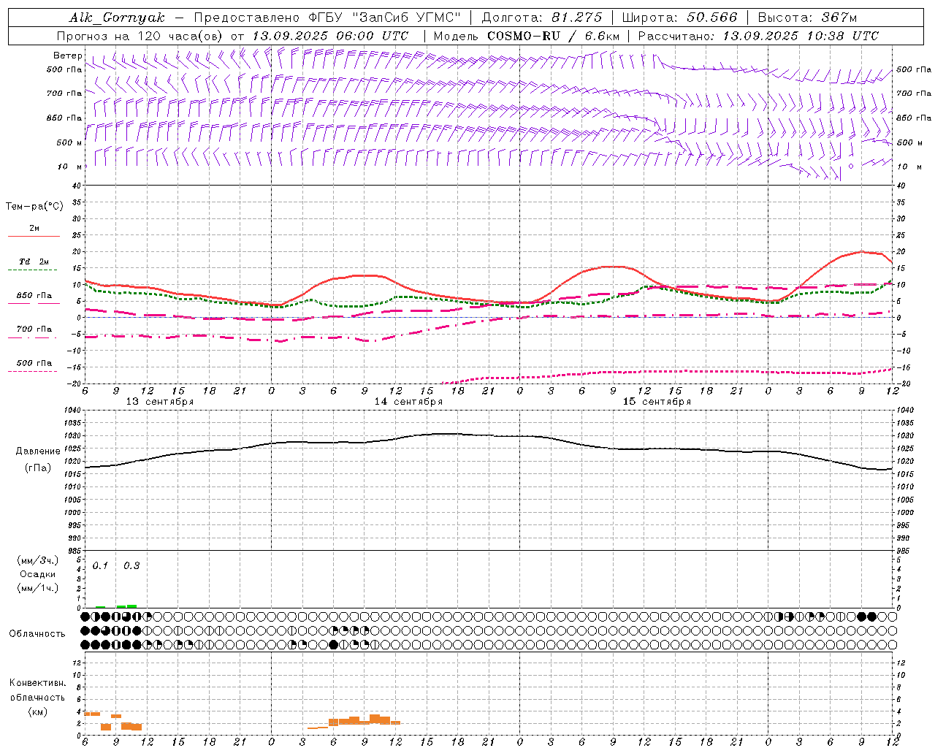Image resolution: width=935 pixels, height=748 pixels.
Task: Select 40 at top of left temperature axis
Action: coord(77,186)
